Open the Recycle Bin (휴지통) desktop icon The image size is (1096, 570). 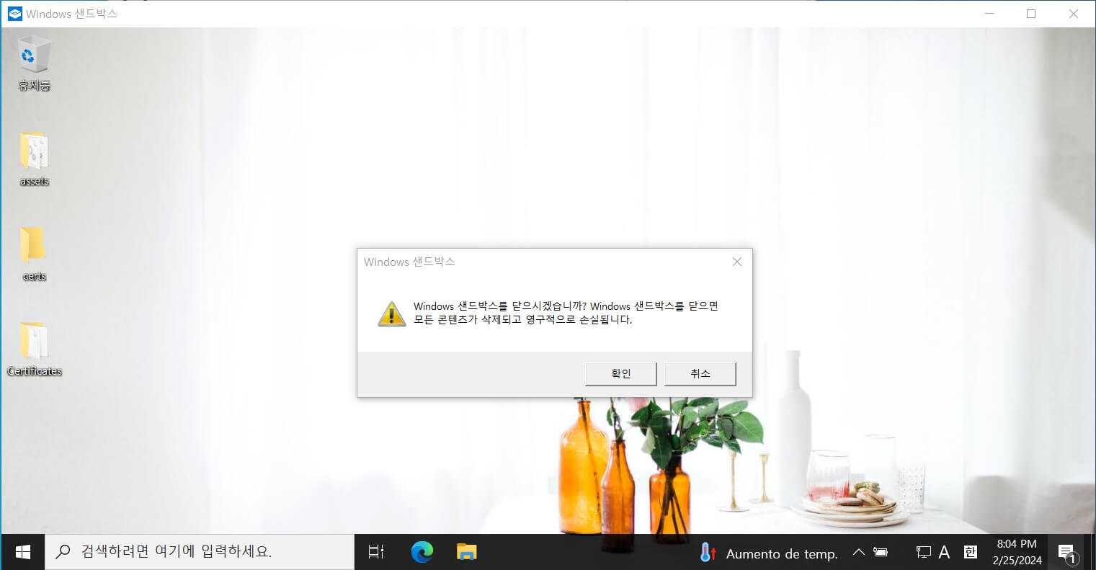tap(34, 63)
